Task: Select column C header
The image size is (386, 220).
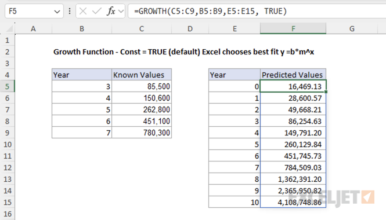Action: click(x=142, y=29)
